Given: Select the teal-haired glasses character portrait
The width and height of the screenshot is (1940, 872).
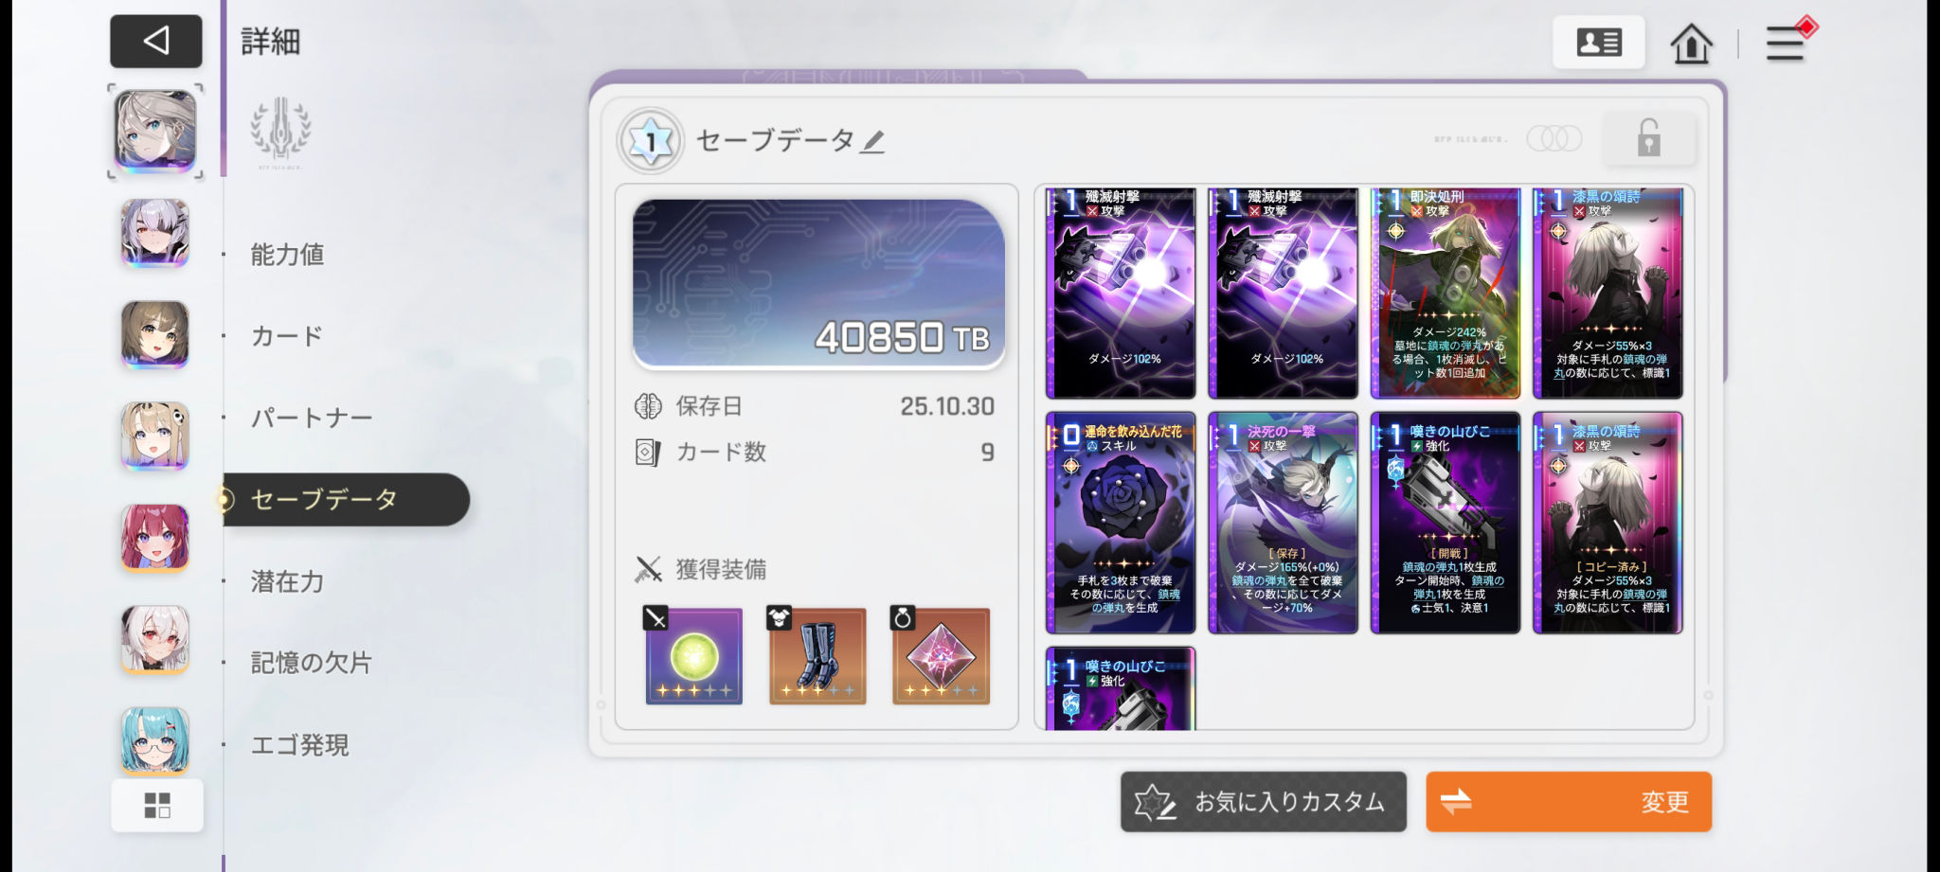Looking at the screenshot, I should [155, 740].
